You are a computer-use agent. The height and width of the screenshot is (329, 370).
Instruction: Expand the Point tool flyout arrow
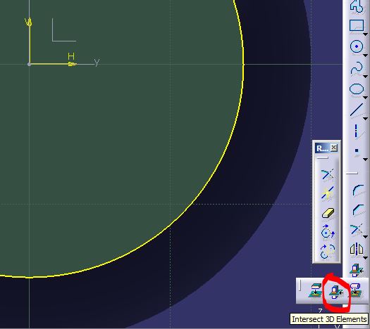[366, 160]
